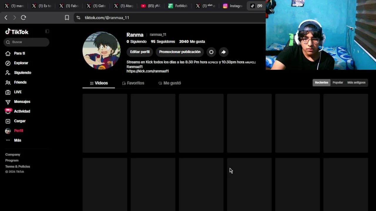
Task: Click the 2040 Me gusta count
Action: pos(192,42)
